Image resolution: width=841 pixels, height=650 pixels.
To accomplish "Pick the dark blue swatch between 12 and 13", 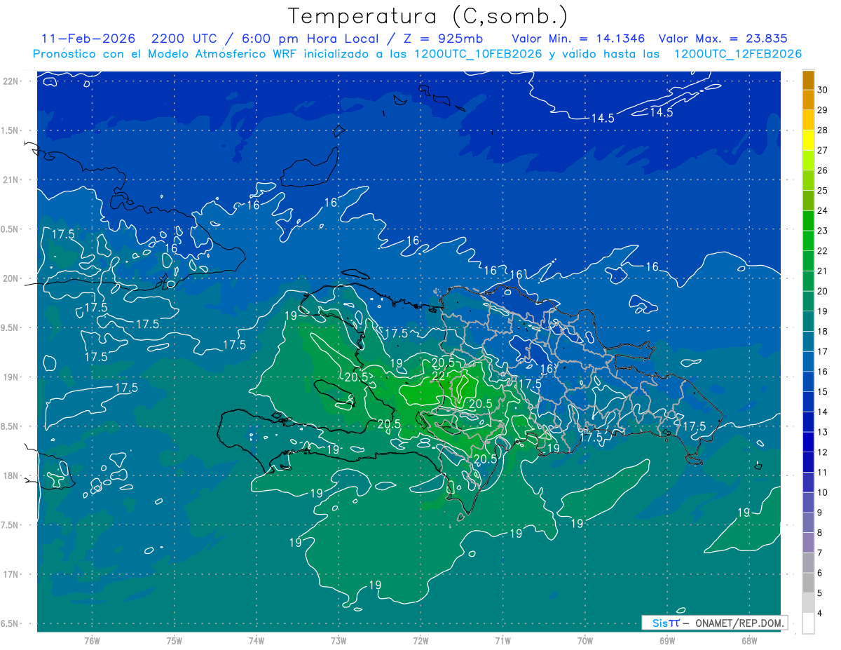I will (808, 442).
